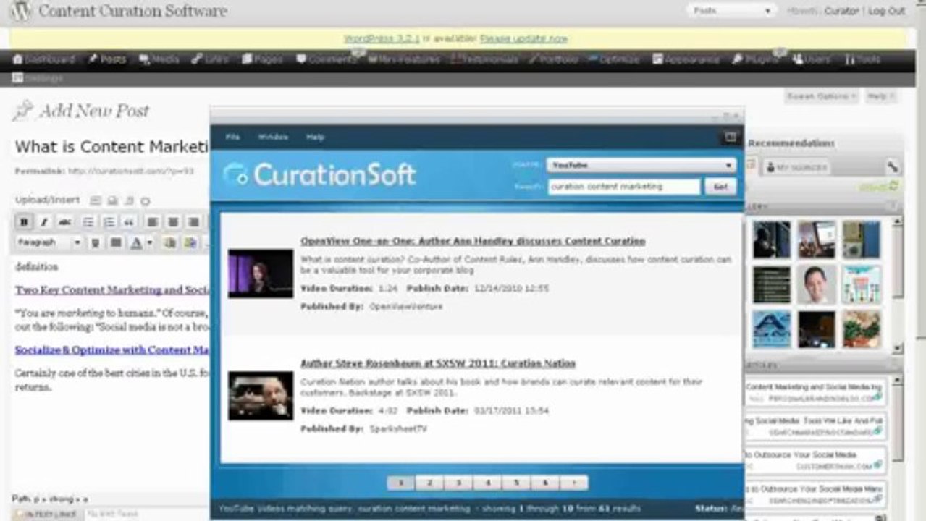926x521 pixels.
Task: Click the Add an Image upload icon
Action: point(96,200)
